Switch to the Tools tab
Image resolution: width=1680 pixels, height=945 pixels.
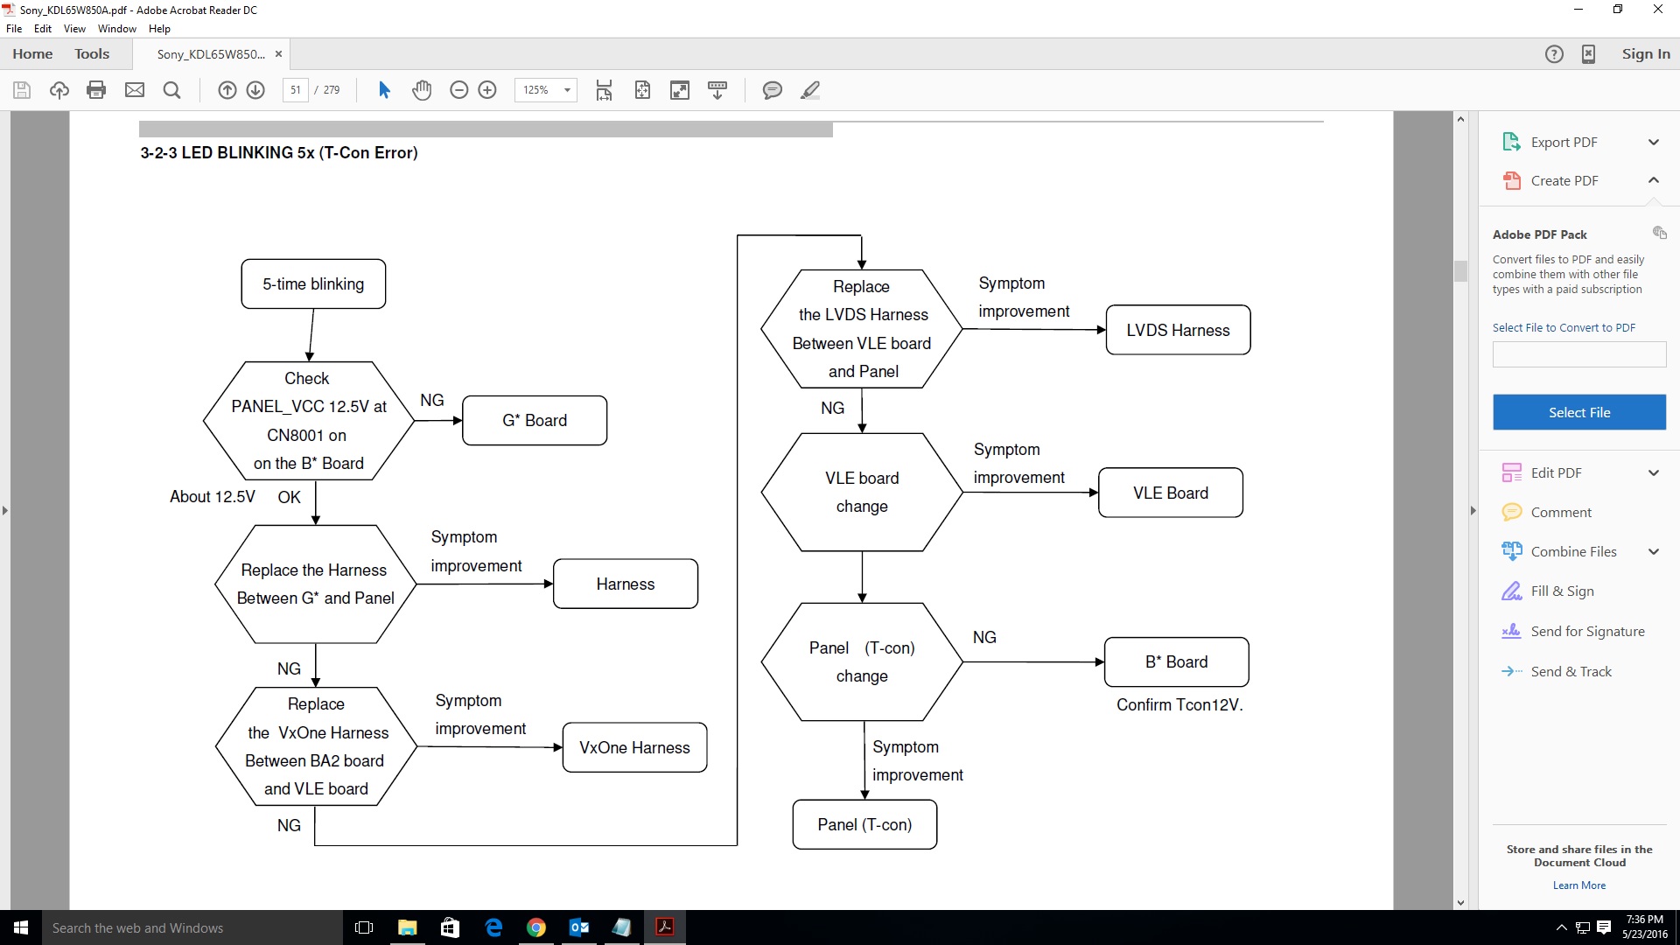[92, 53]
